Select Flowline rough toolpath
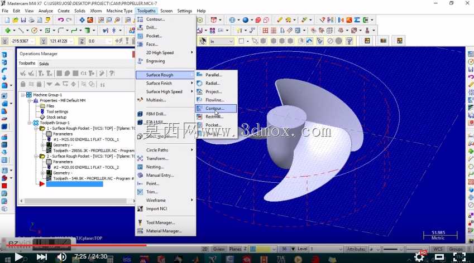474x263 pixels. pyautogui.click(x=216, y=100)
